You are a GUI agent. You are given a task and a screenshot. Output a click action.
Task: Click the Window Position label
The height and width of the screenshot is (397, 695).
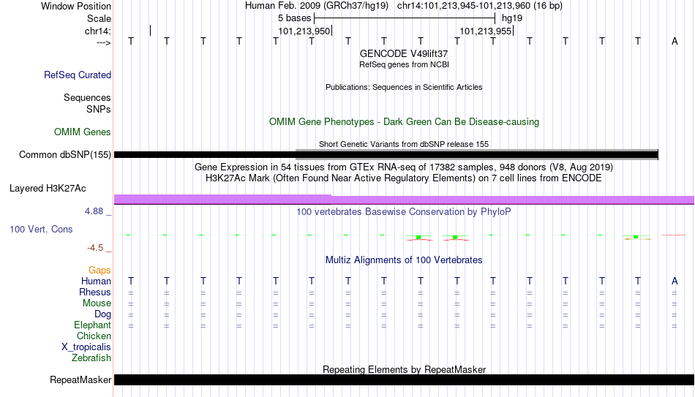click(76, 6)
